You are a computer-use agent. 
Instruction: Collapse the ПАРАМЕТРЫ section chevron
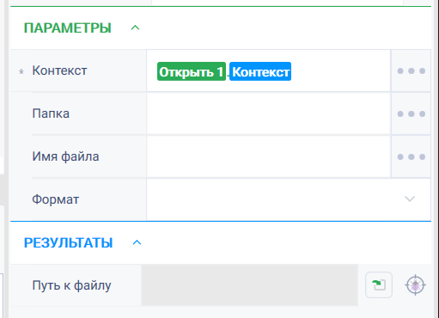click(135, 28)
